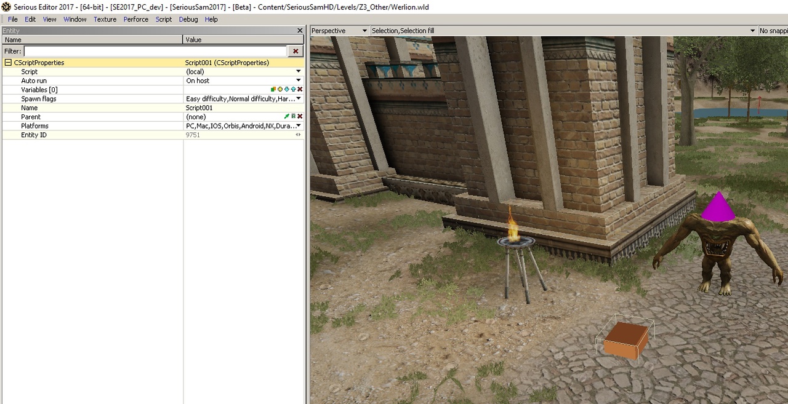Click the Filter text input field
This screenshot has height=404, width=788.
155,52
